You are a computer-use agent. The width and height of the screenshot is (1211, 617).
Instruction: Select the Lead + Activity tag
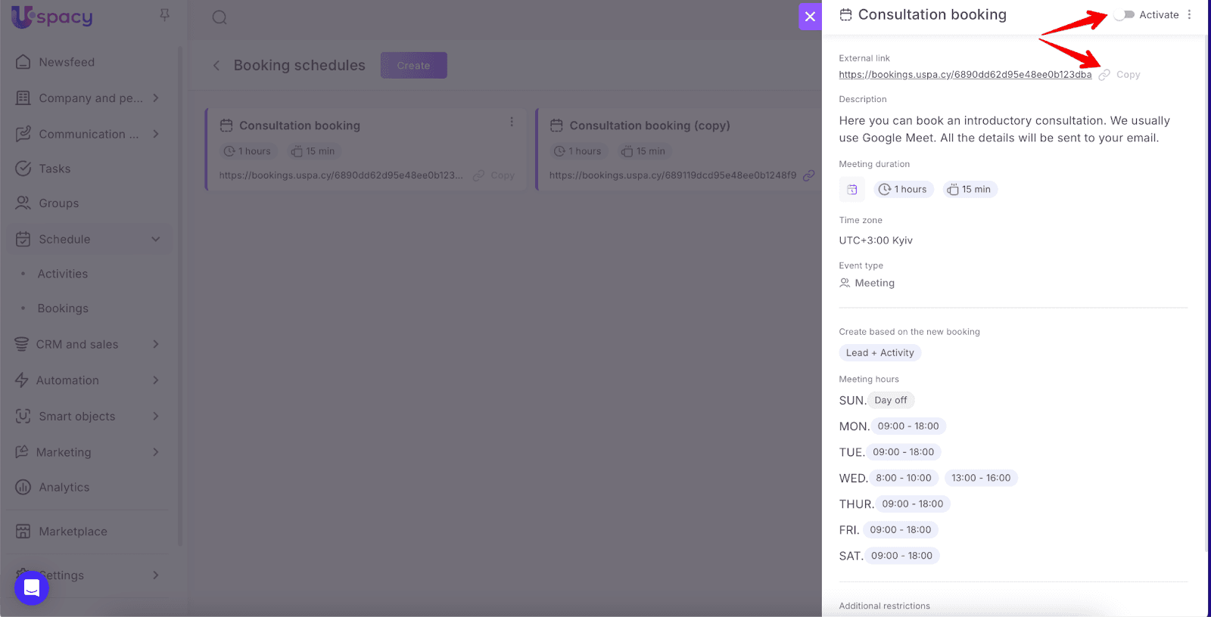[879, 353]
